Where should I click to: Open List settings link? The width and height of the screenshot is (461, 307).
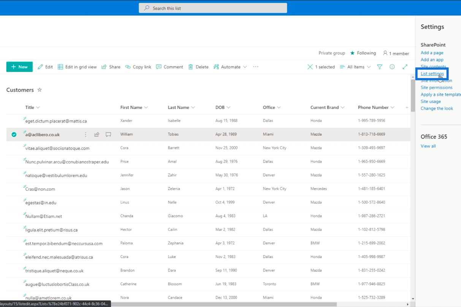tap(432, 74)
